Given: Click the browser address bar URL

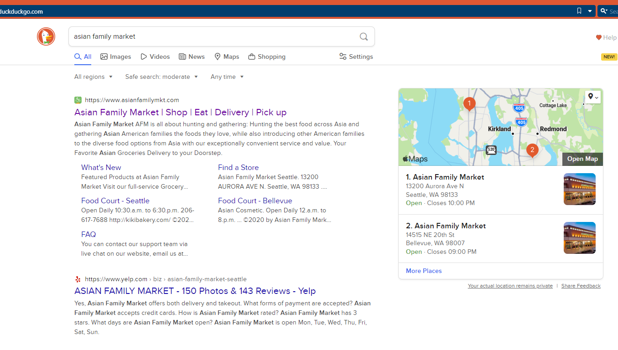Looking at the screenshot, I should (21, 11).
